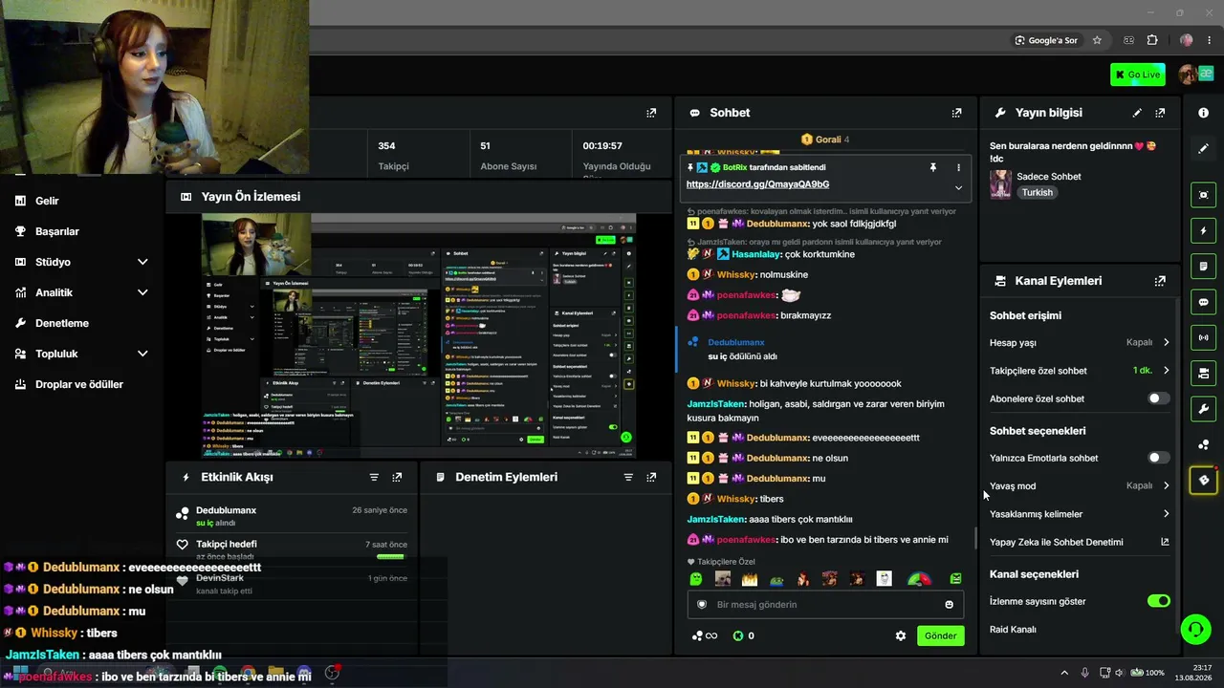
Task: Click the note page icon in right toolbar
Action: (x=1203, y=266)
